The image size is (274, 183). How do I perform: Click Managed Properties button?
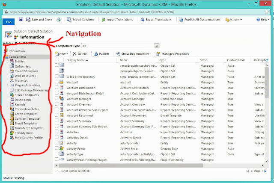[173, 54]
